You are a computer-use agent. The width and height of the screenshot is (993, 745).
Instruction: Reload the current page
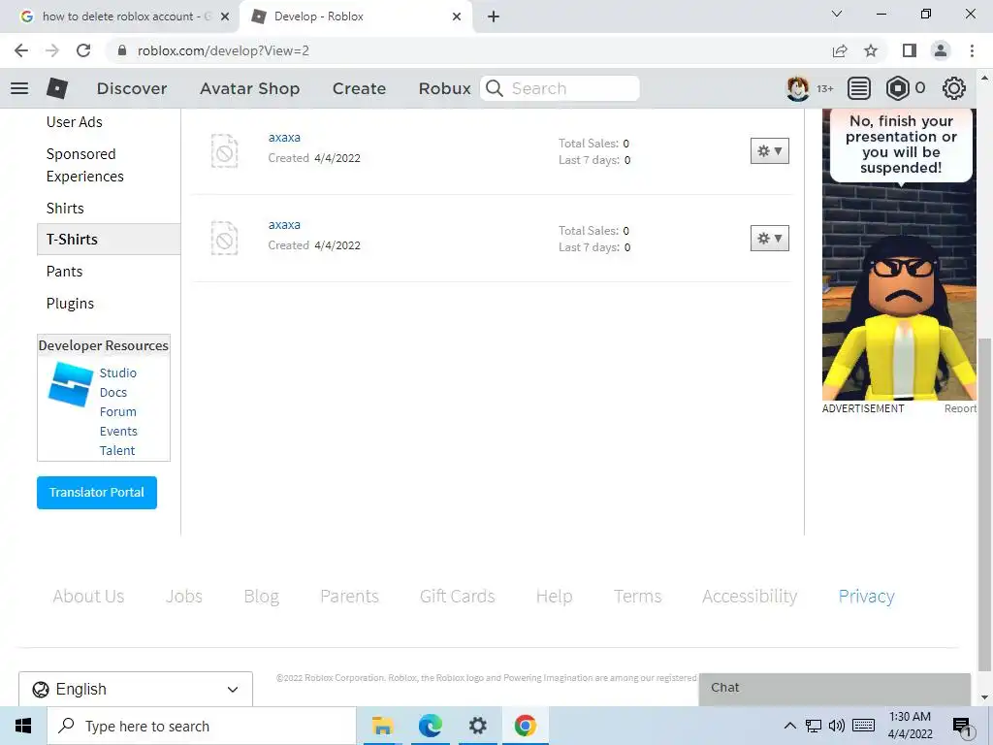[83, 50]
